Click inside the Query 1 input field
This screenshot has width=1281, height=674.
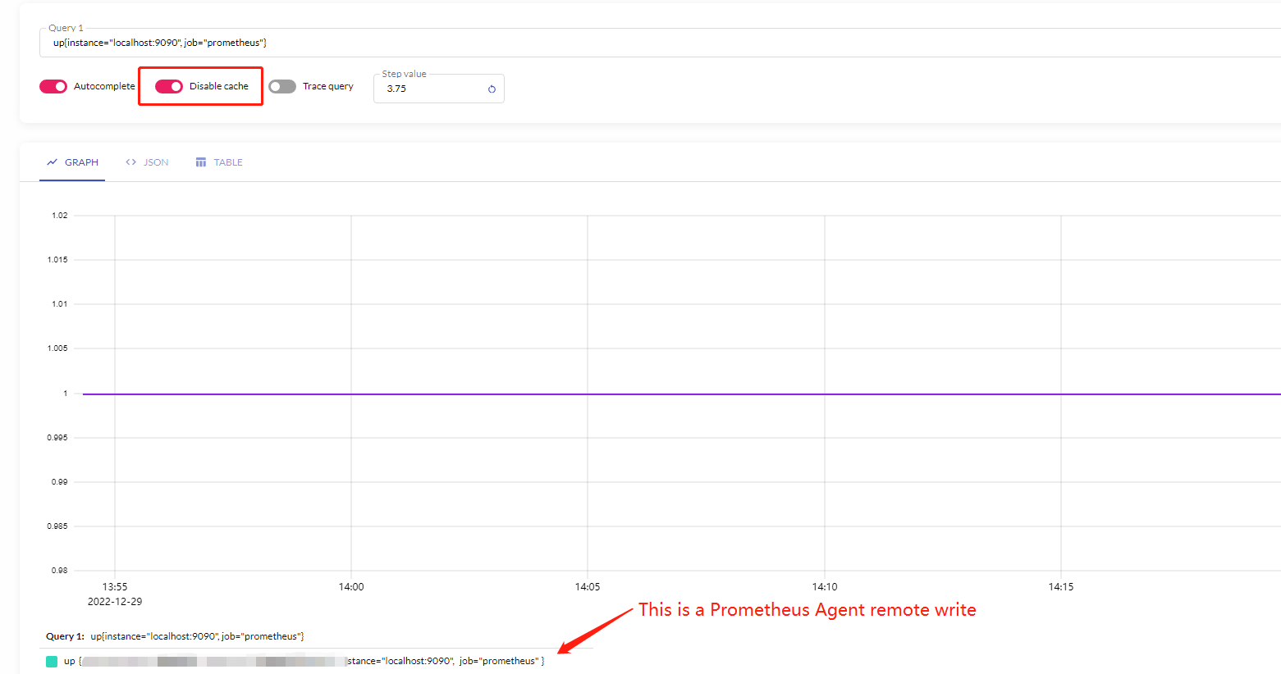click(328, 42)
